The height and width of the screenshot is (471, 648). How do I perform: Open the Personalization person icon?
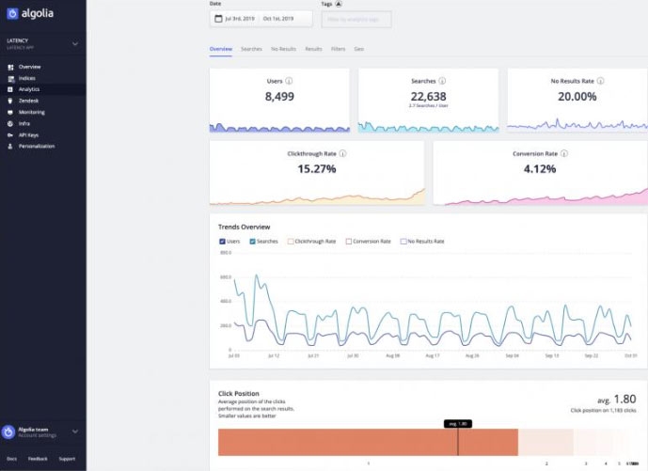(10, 147)
